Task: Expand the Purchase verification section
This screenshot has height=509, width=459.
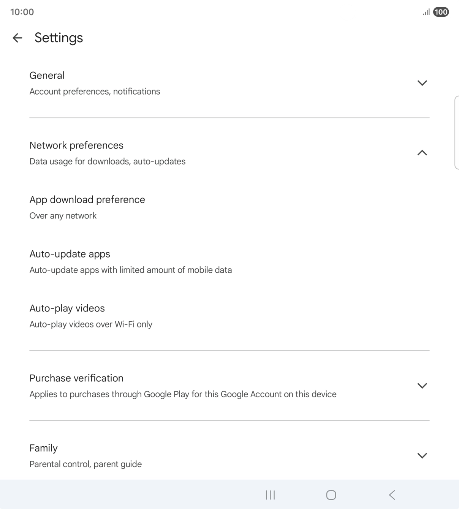Action: (x=422, y=385)
